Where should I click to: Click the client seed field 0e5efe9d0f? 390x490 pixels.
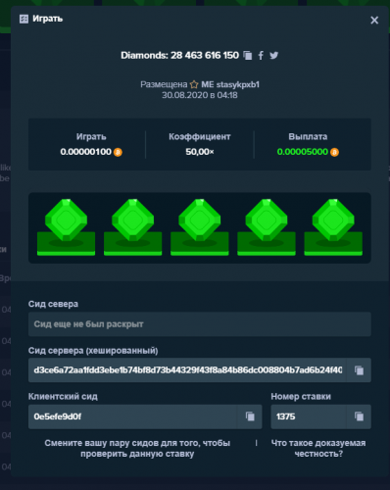tap(133, 416)
